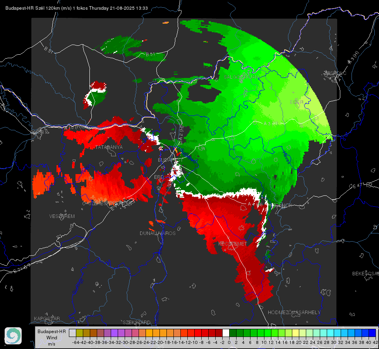The height and width of the screenshot is (349, 379).
Task: Pick the olive swatch between -64 and -42
Action: [x=79, y=333]
